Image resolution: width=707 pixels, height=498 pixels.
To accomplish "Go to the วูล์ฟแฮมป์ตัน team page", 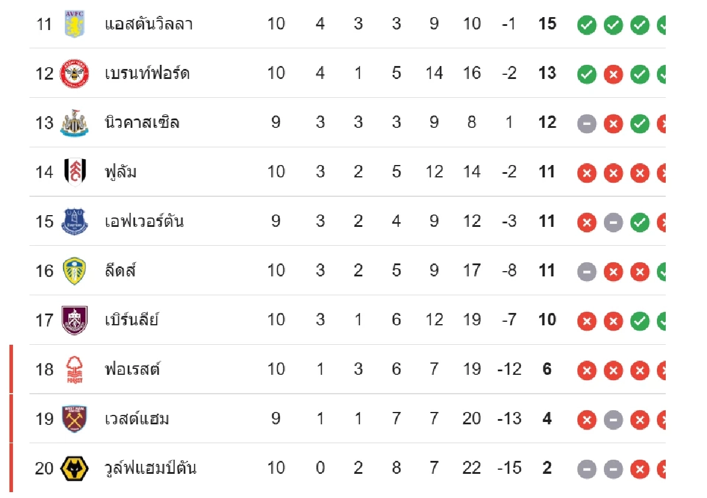I will point(151,469).
